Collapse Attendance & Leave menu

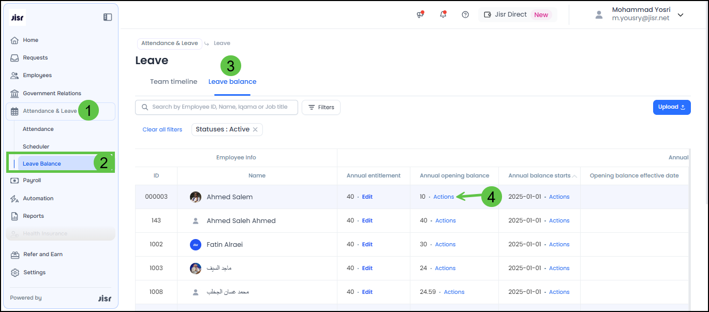click(50, 111)
